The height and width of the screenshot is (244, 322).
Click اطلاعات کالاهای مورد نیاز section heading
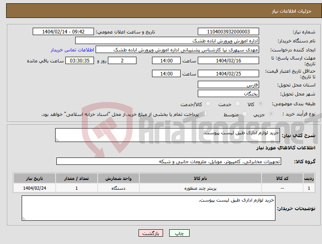coord(286,148)
